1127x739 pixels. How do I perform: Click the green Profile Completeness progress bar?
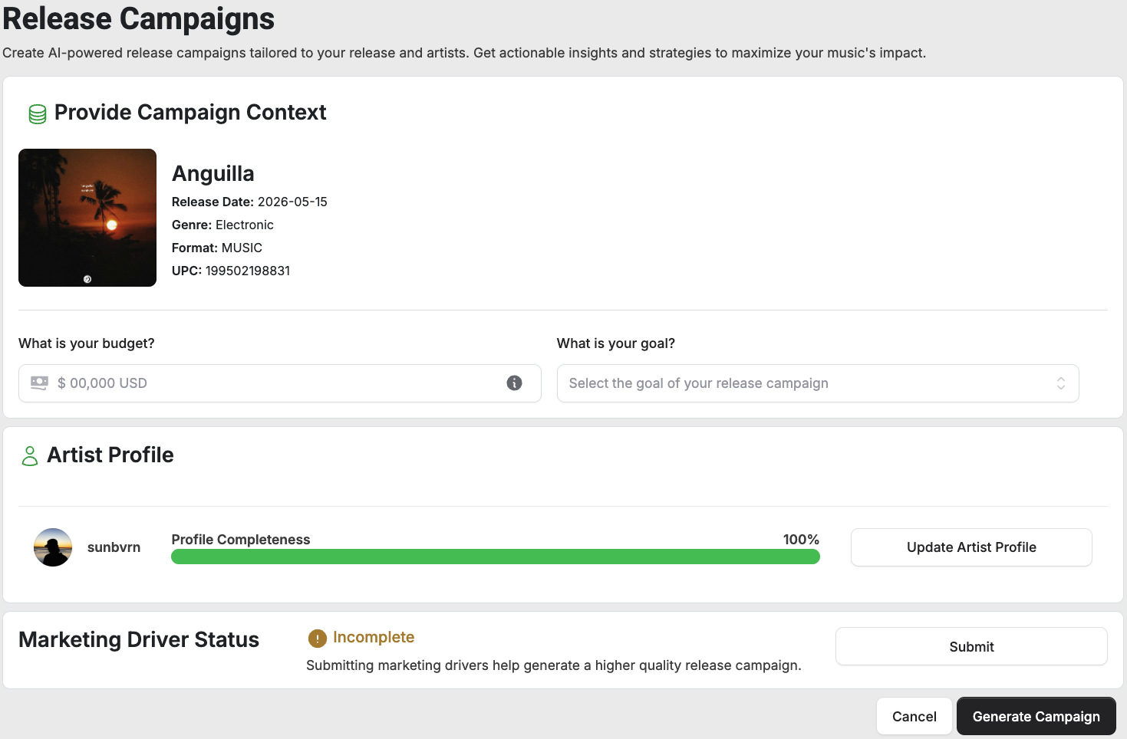click(x=496, y=557)
